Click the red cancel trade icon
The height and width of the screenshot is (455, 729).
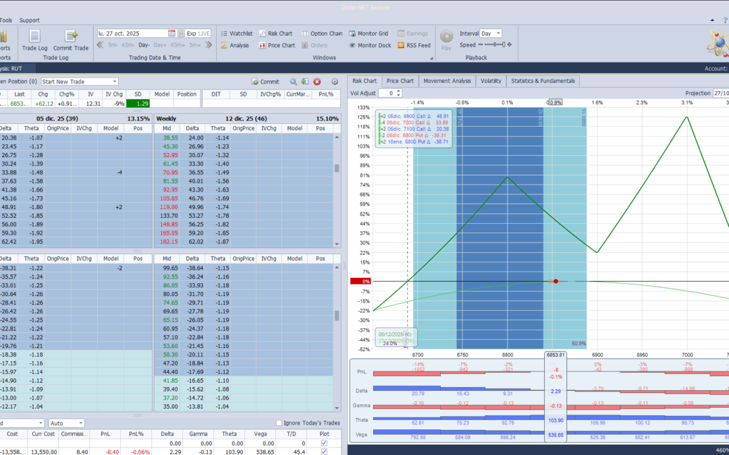click(317, 82)
